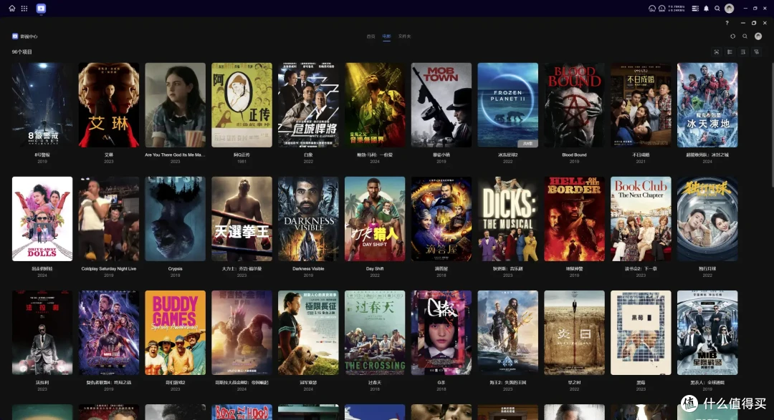This screenshot has width=774, height=420.
Task: Click the vertical scrollbar on right edge
Action: tap(772, 123)
